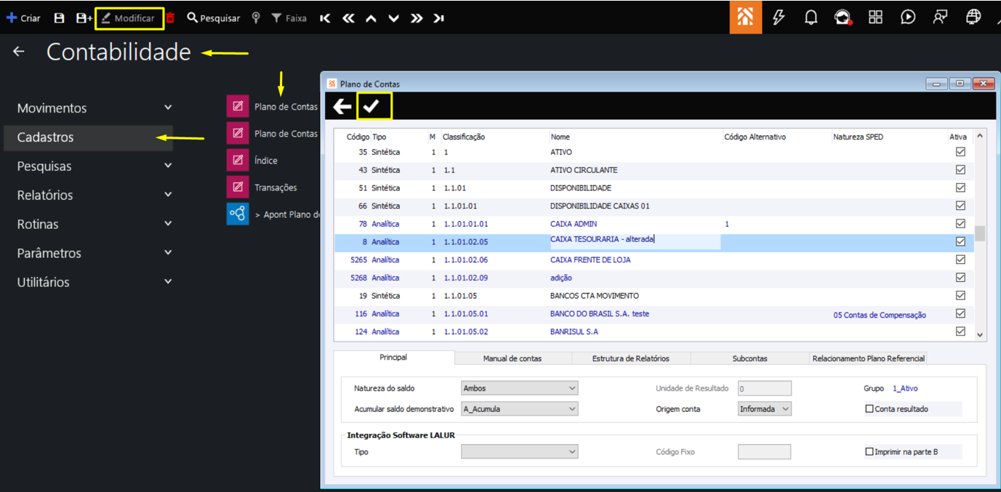Click the pink edit icon next to Transações
Screen dimensions: 1001x492
[238, 187]
